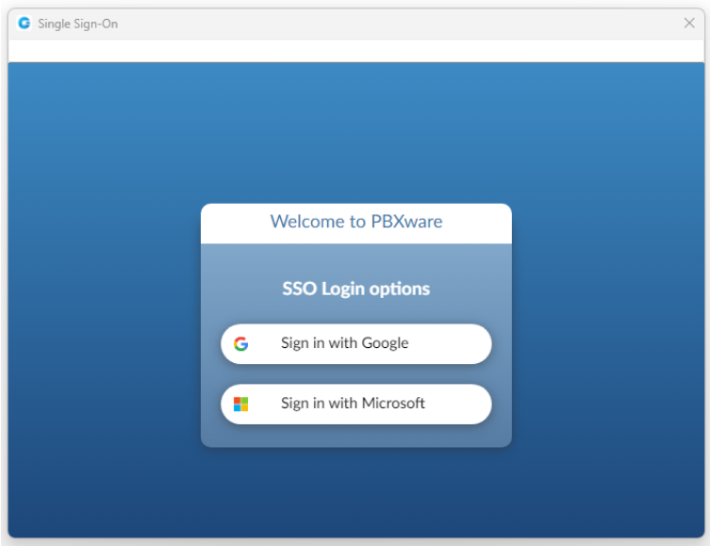
Task: Click the Google G logo icon
Action: [240, 343]
